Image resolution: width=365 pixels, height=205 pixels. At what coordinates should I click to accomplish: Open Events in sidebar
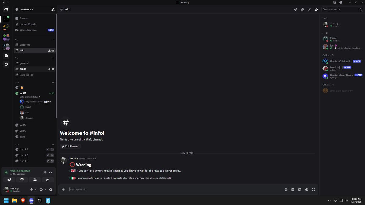tap(35, 18)
